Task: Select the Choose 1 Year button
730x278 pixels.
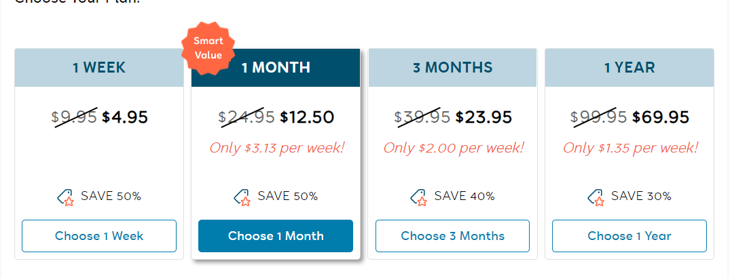Action: click(629, 236)
